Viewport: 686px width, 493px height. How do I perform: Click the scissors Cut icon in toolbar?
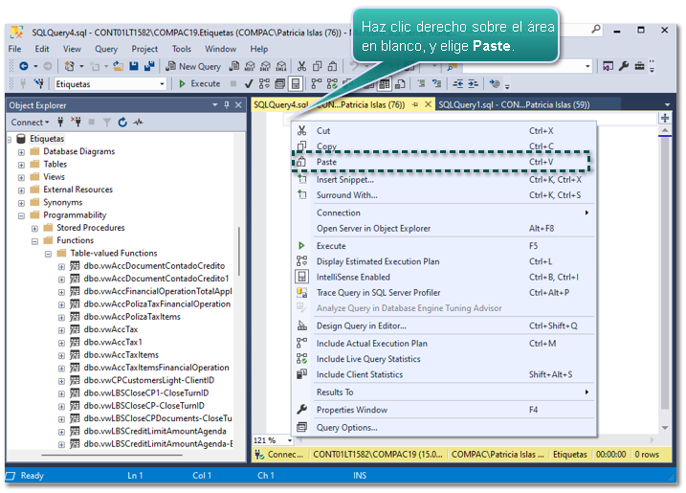point(301,66)
